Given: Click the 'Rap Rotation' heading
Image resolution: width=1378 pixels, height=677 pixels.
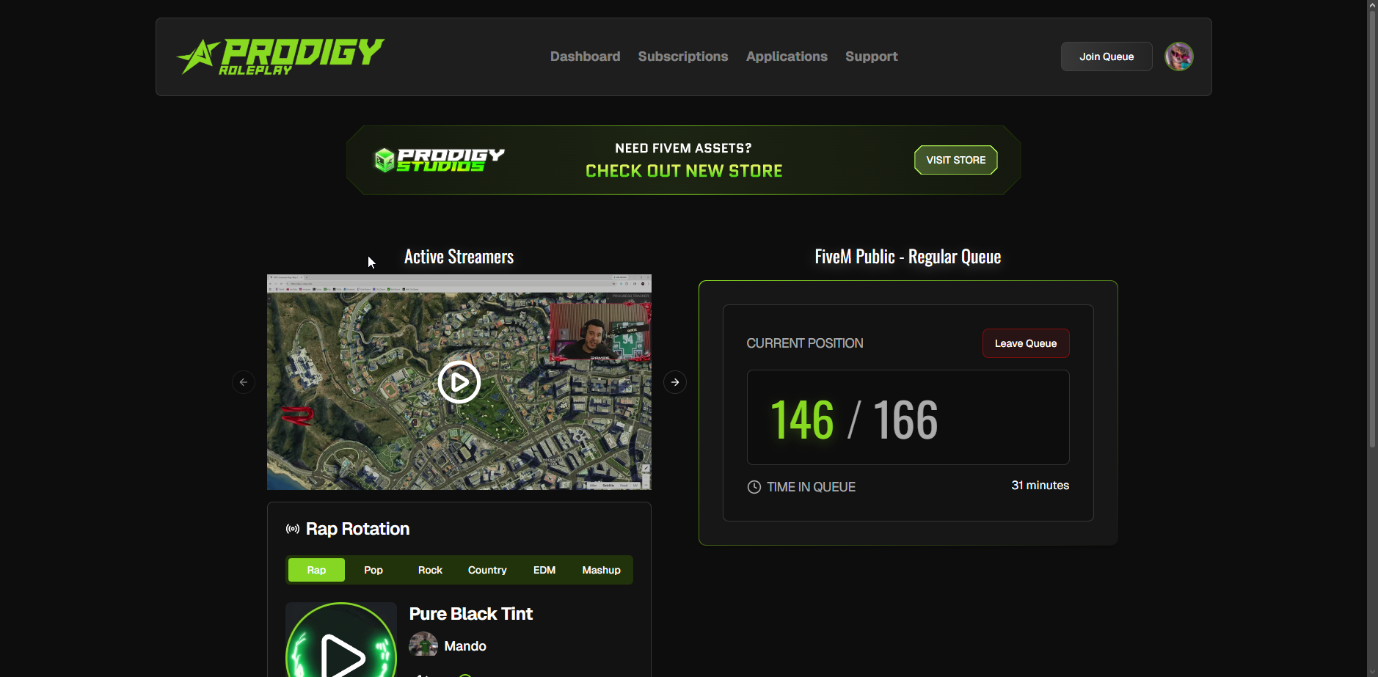Looking at the screenshot, I should click(358, 529).
